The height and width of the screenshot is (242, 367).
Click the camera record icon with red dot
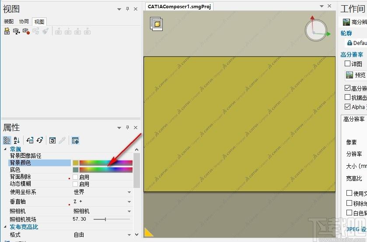(26, 31)
